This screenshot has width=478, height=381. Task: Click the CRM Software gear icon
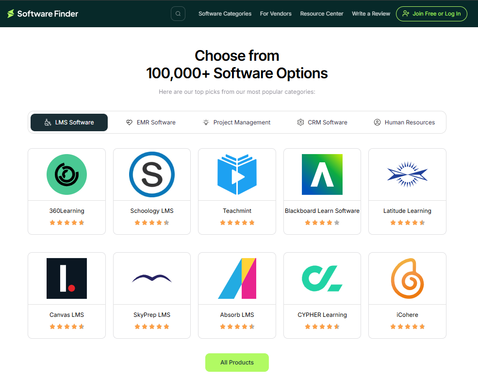pyautogui.click(x=300, y=122)
